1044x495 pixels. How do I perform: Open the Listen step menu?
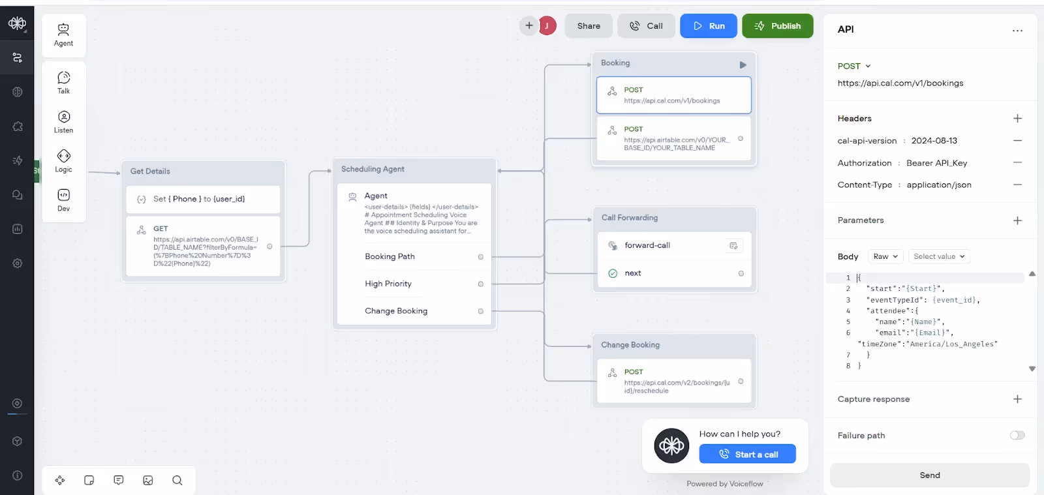63,122
